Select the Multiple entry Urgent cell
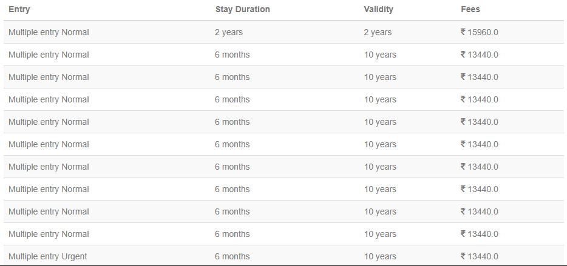The image size is (567, 266). click(48, 256)
